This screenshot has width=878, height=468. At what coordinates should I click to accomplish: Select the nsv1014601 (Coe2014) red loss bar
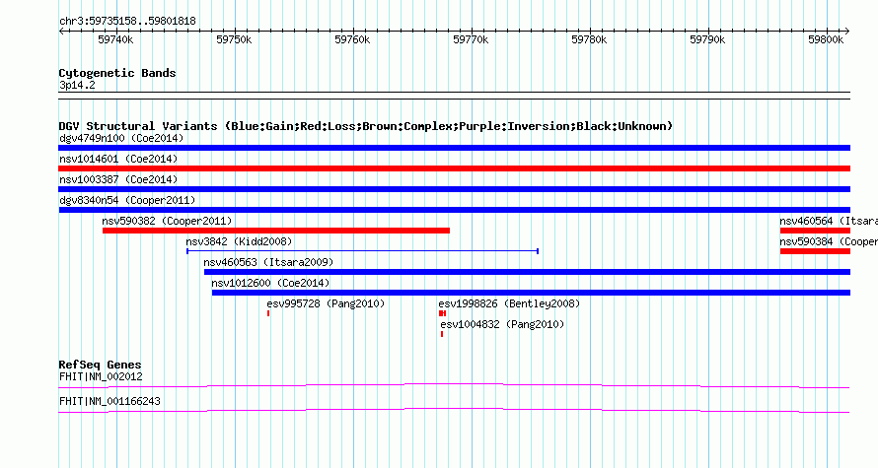[x=454, y=168]
